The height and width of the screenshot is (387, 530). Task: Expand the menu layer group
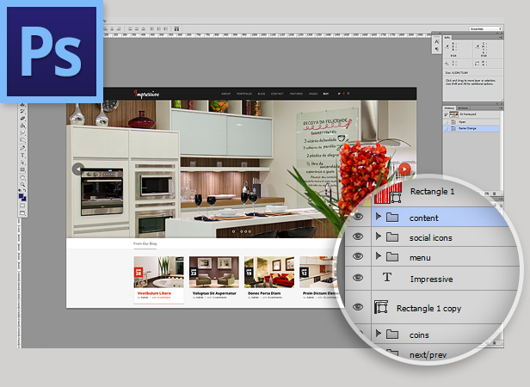379,256
